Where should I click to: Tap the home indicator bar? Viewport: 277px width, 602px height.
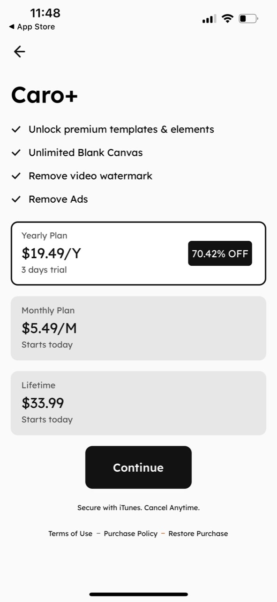[x=139, y=594]
